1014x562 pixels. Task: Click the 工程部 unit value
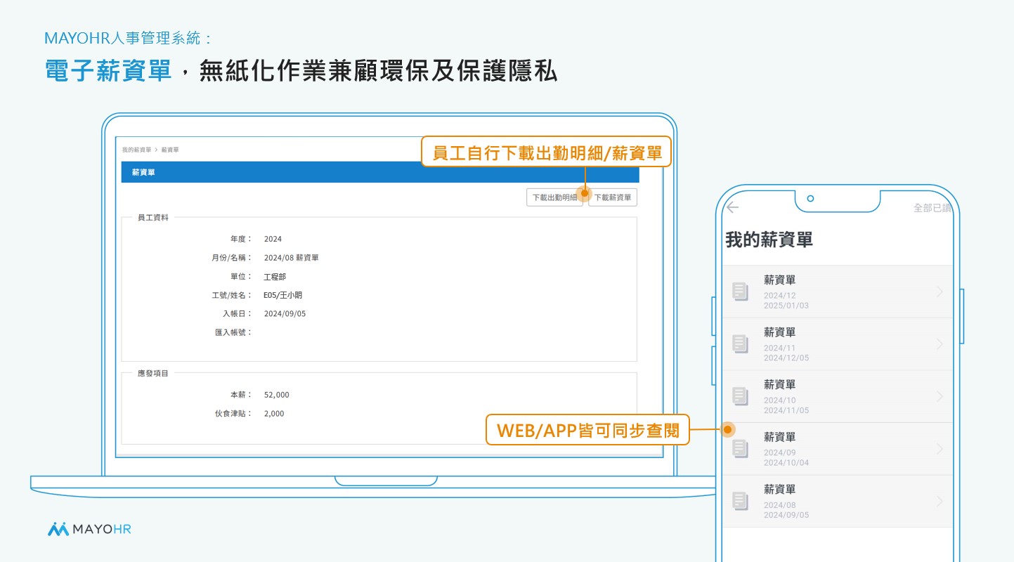coord(275,277)
